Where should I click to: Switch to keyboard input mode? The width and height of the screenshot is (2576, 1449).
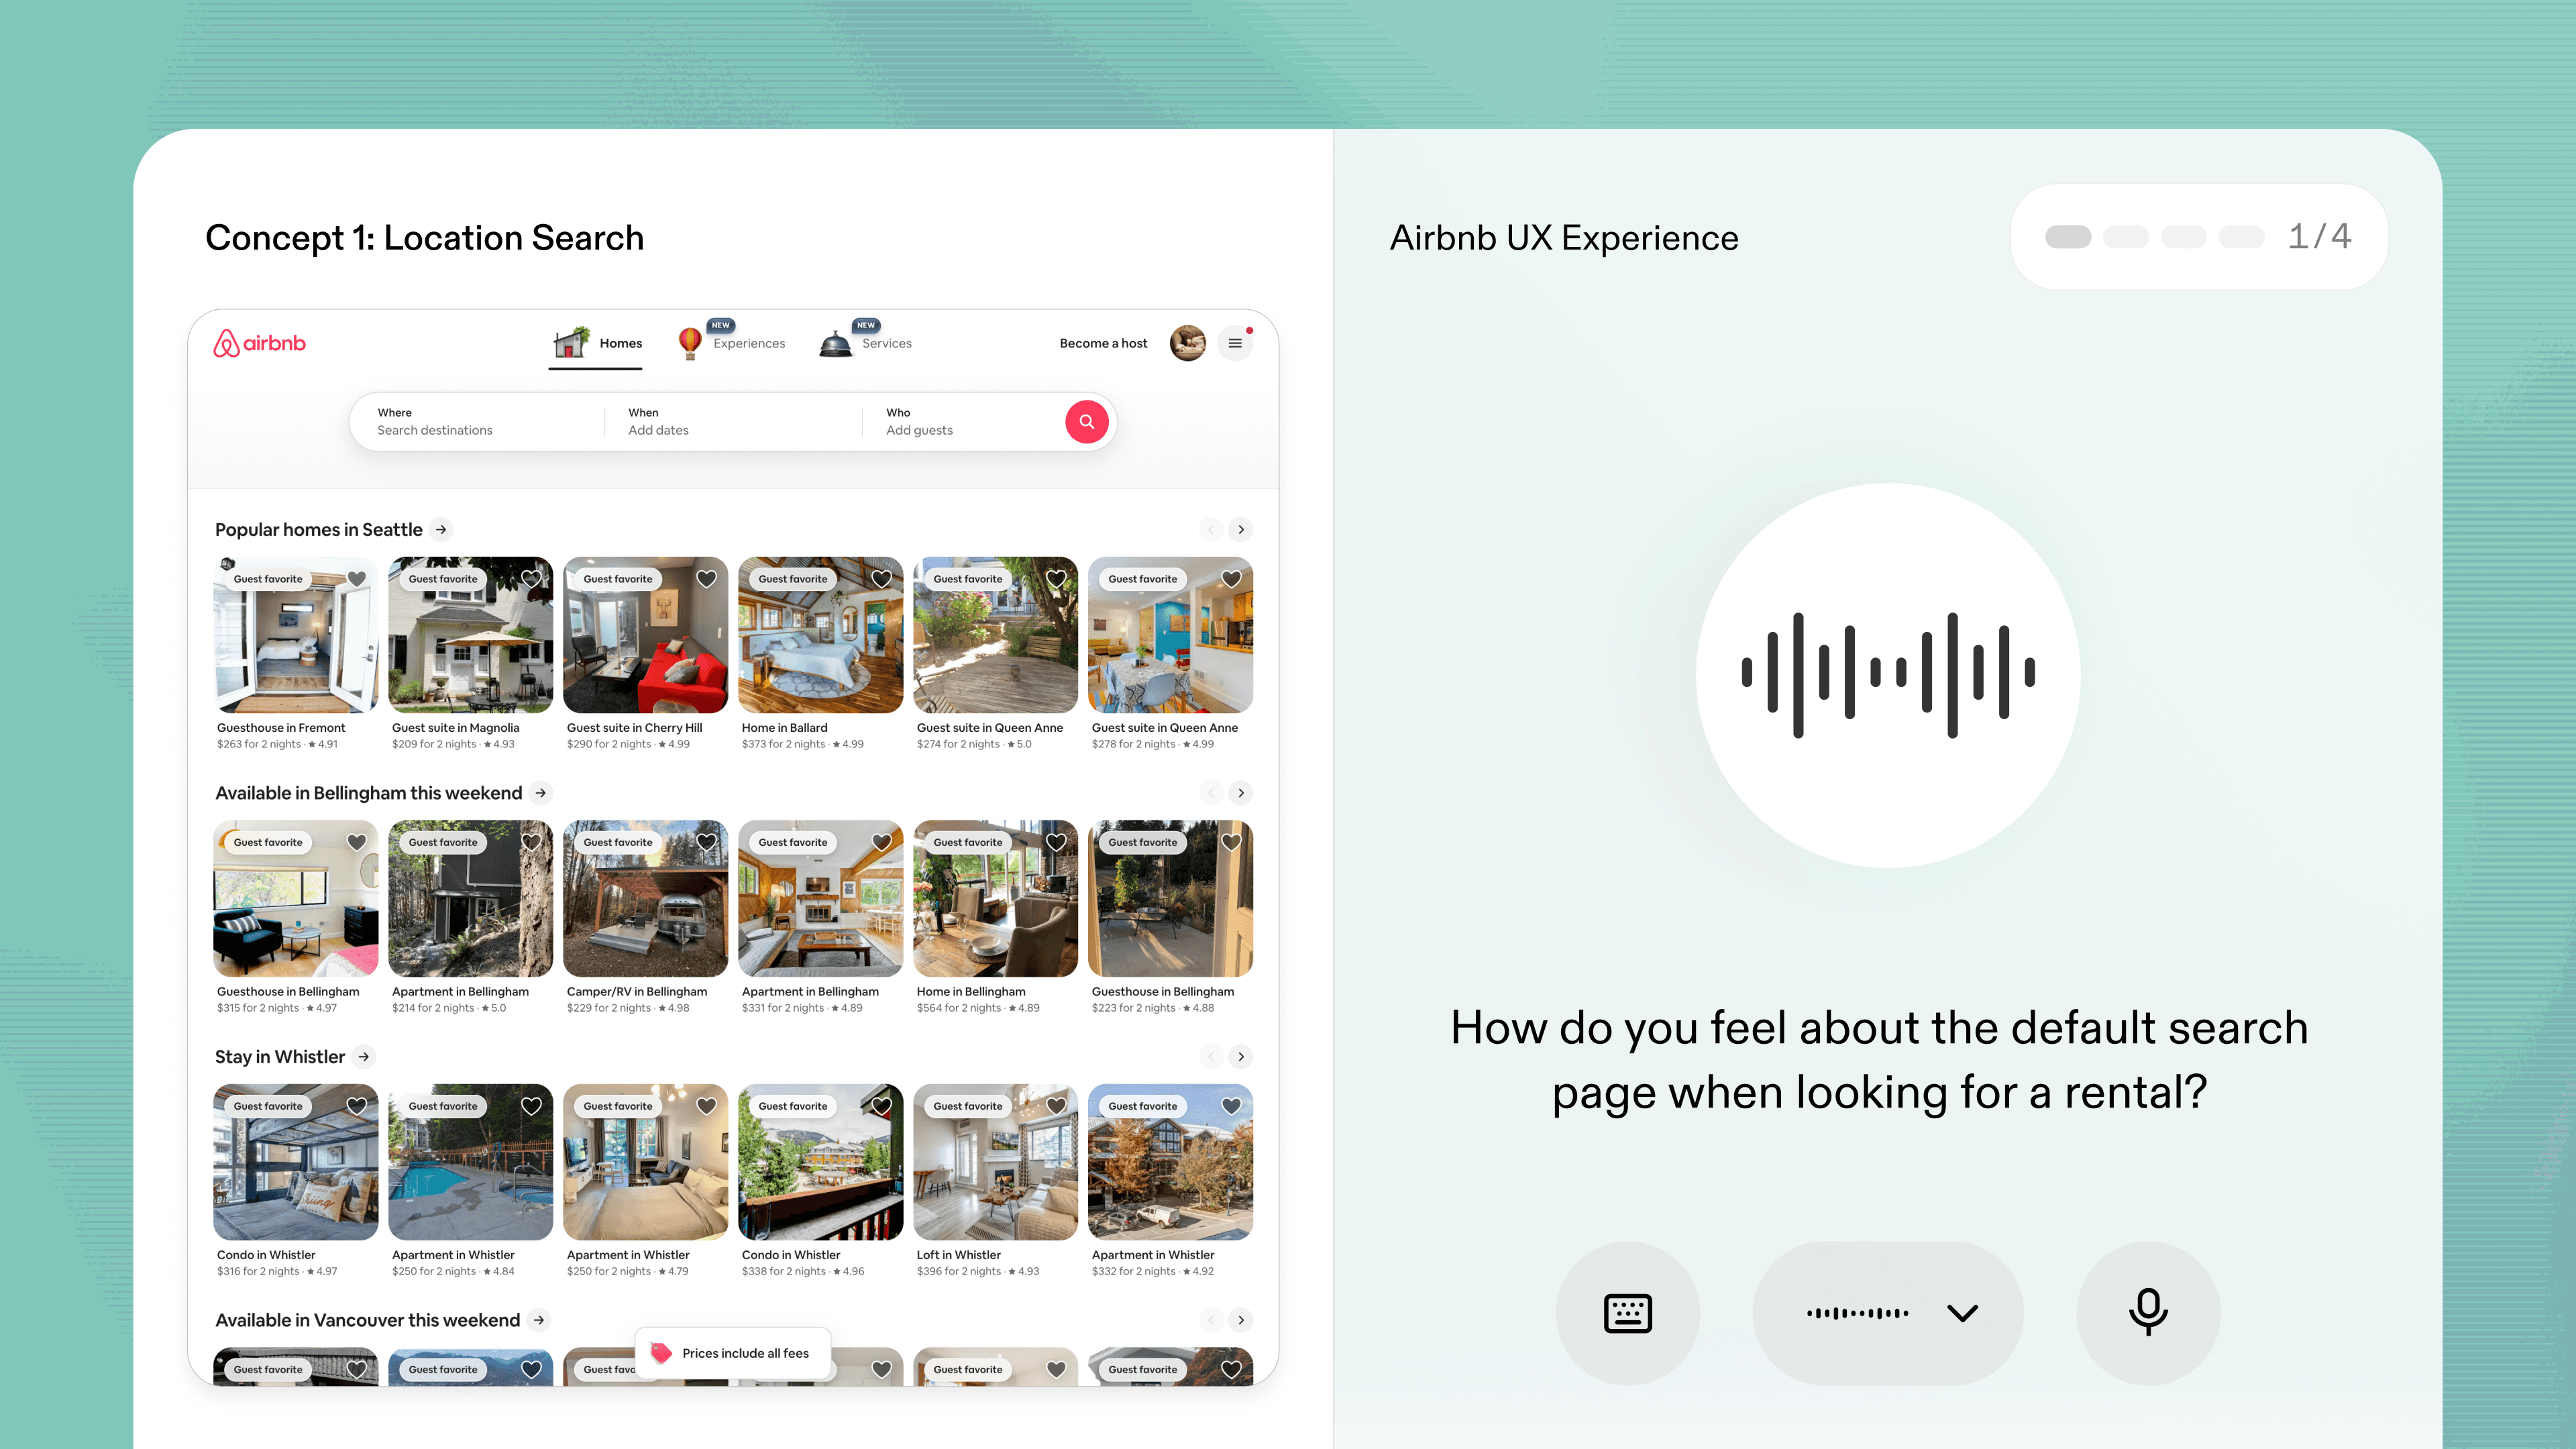1627,1313
